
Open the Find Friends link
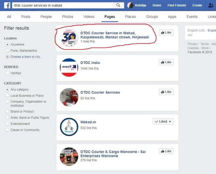pos(176,5)
